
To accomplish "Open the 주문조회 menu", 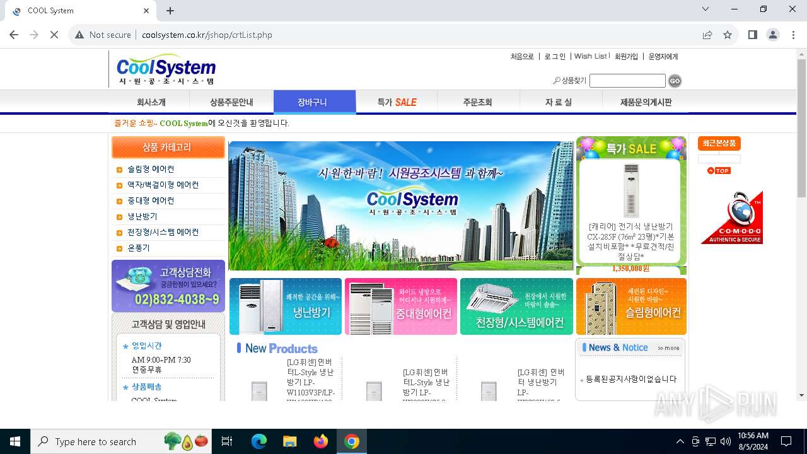I will 478,102.
